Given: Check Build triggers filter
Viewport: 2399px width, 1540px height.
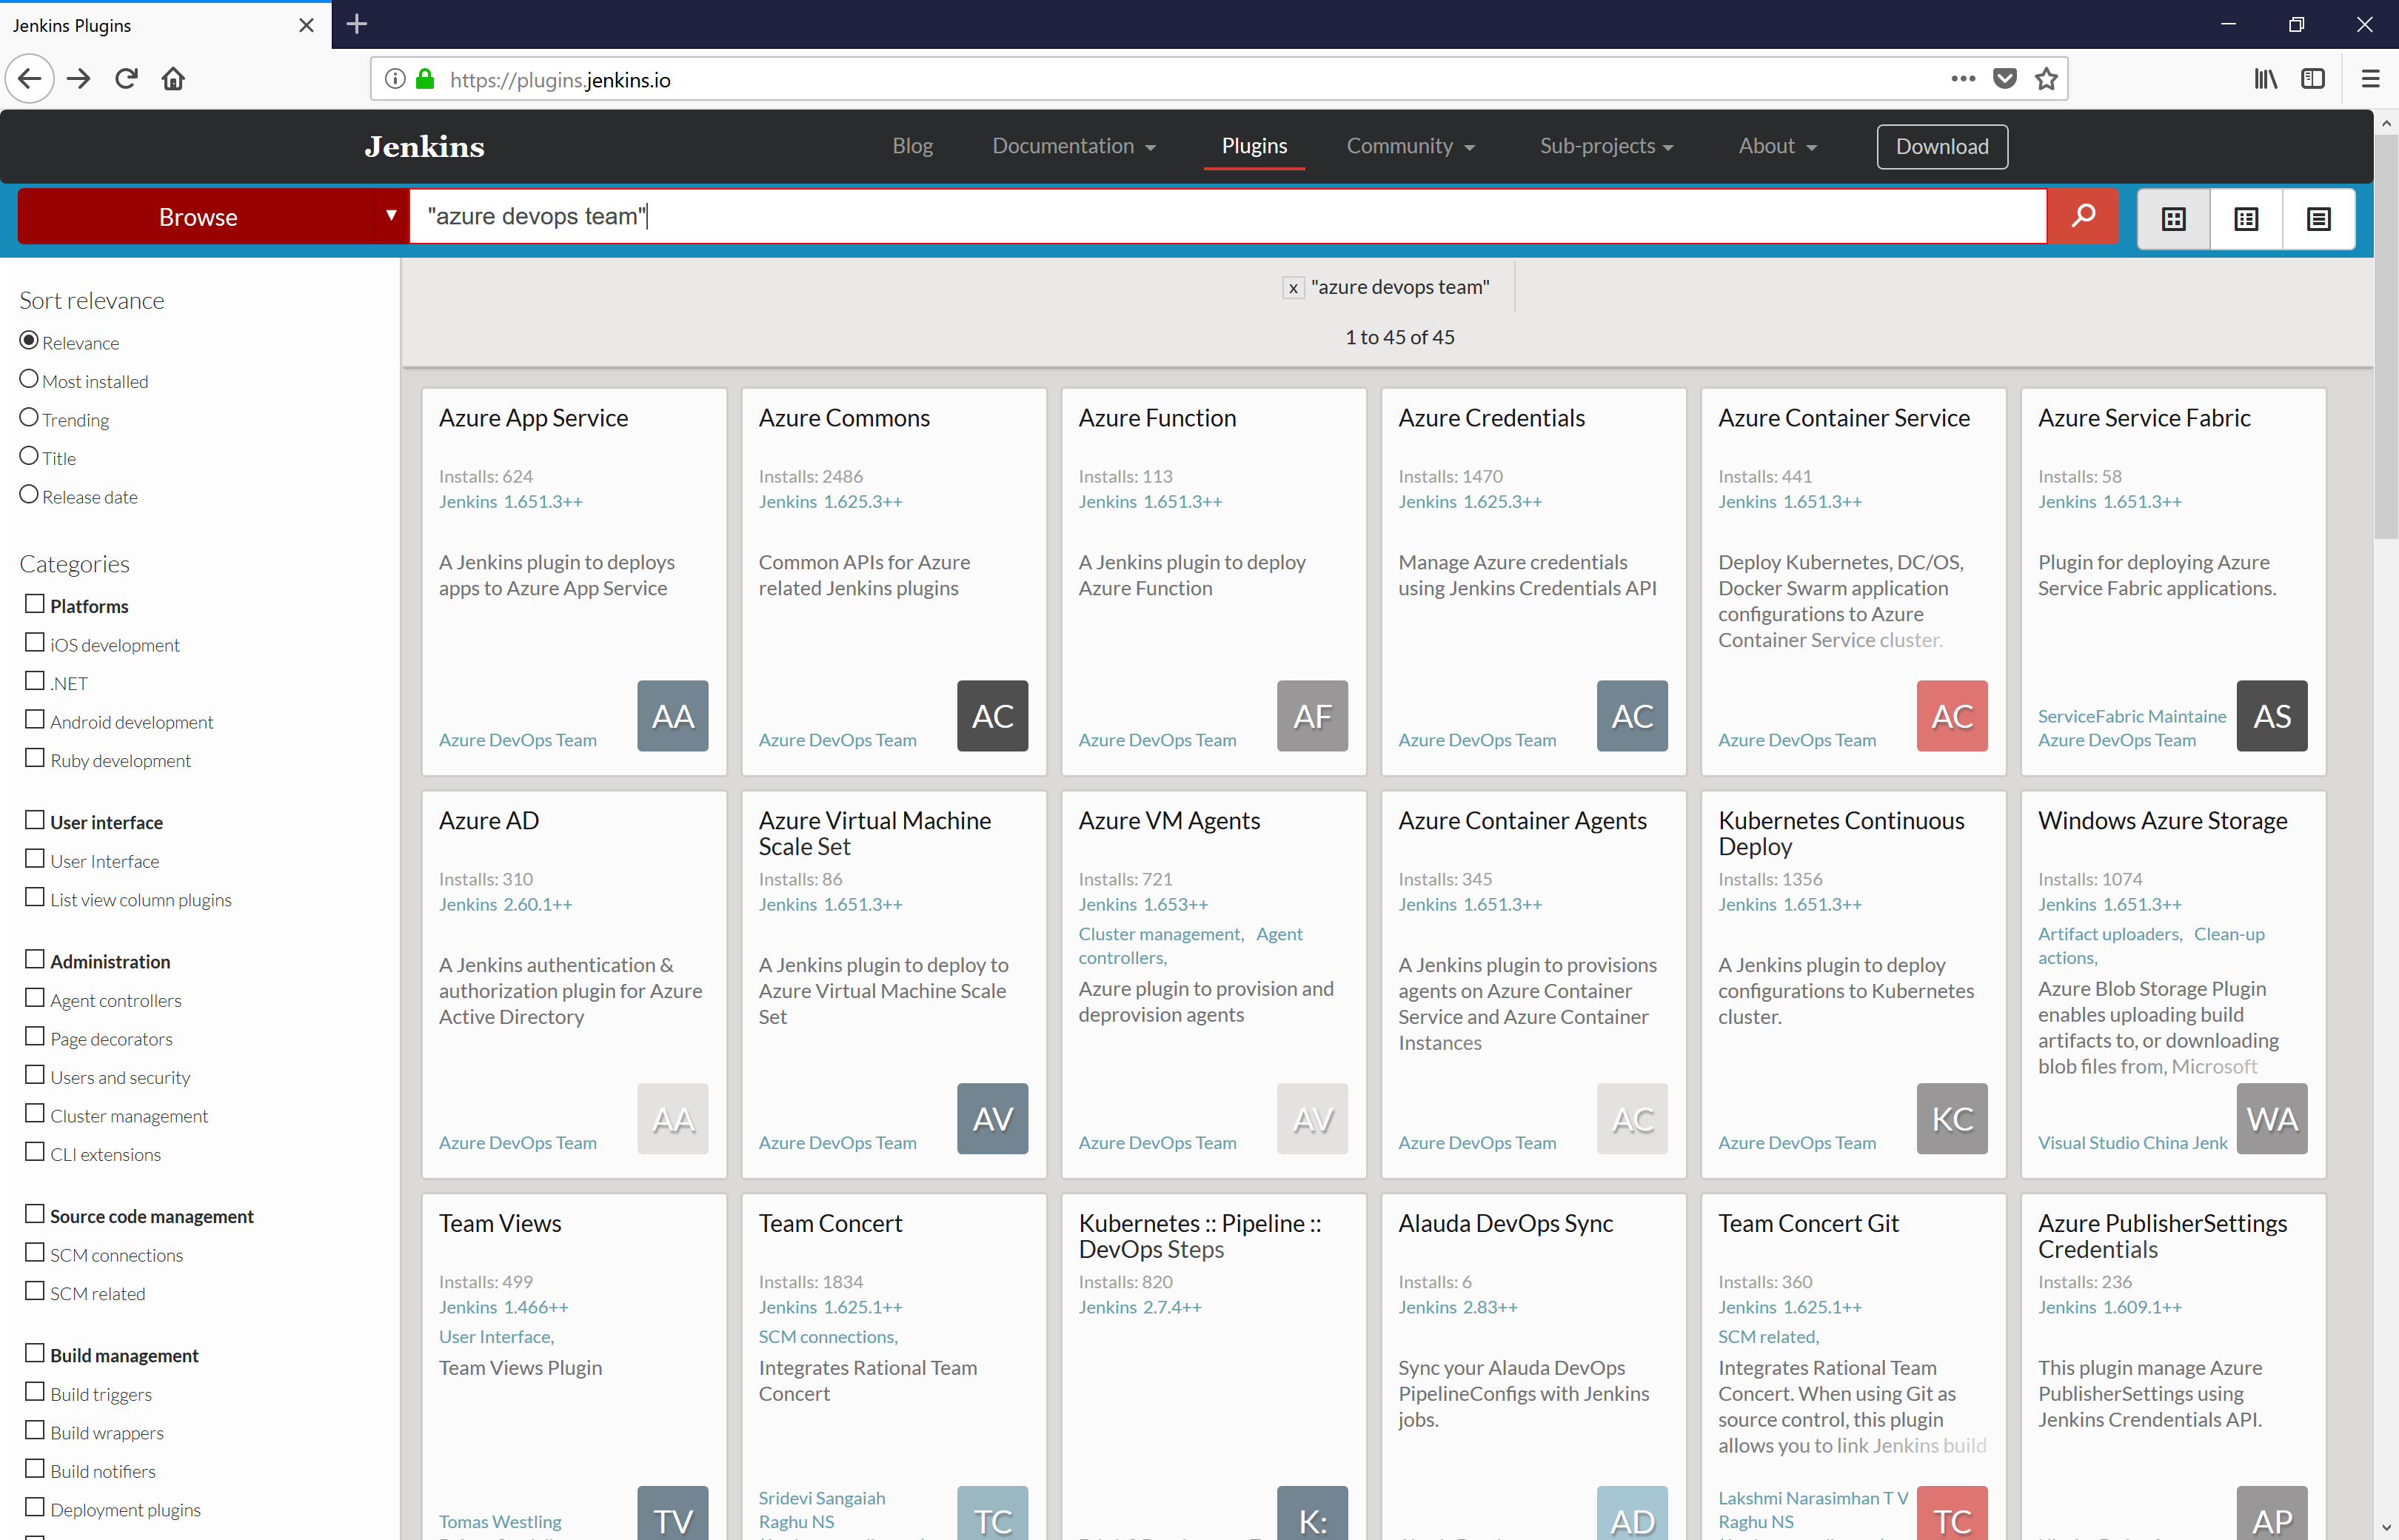Looking at the screenshot, I should tap(35, 1392).
